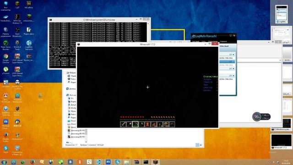Select D: drive in Explorer tree
The image size is (293, 165).
(x=71, y=98)
